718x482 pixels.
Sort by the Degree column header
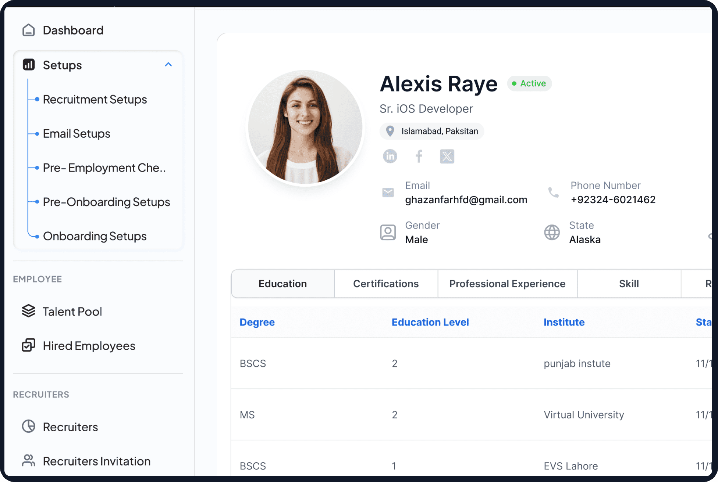(257, 322)
